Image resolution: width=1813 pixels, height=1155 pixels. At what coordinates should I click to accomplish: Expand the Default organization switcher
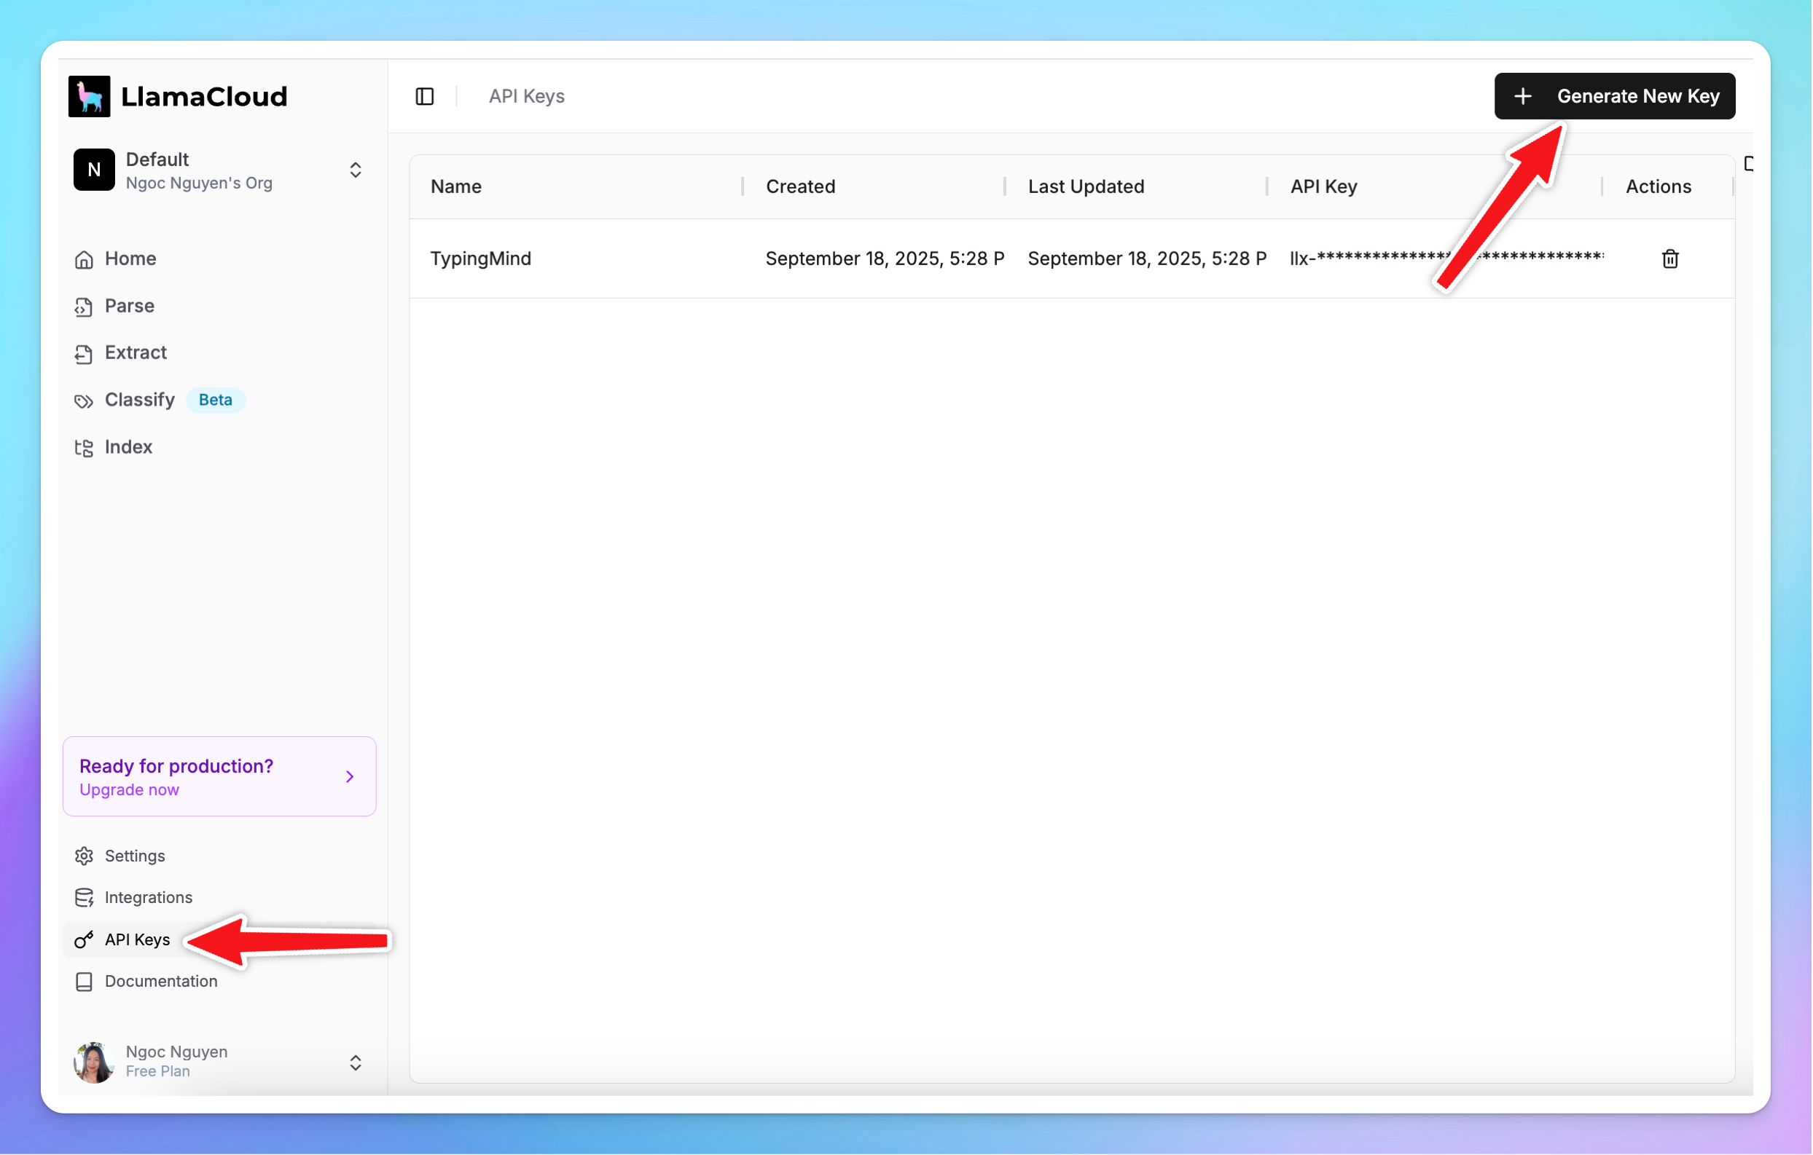click(356, 170)
